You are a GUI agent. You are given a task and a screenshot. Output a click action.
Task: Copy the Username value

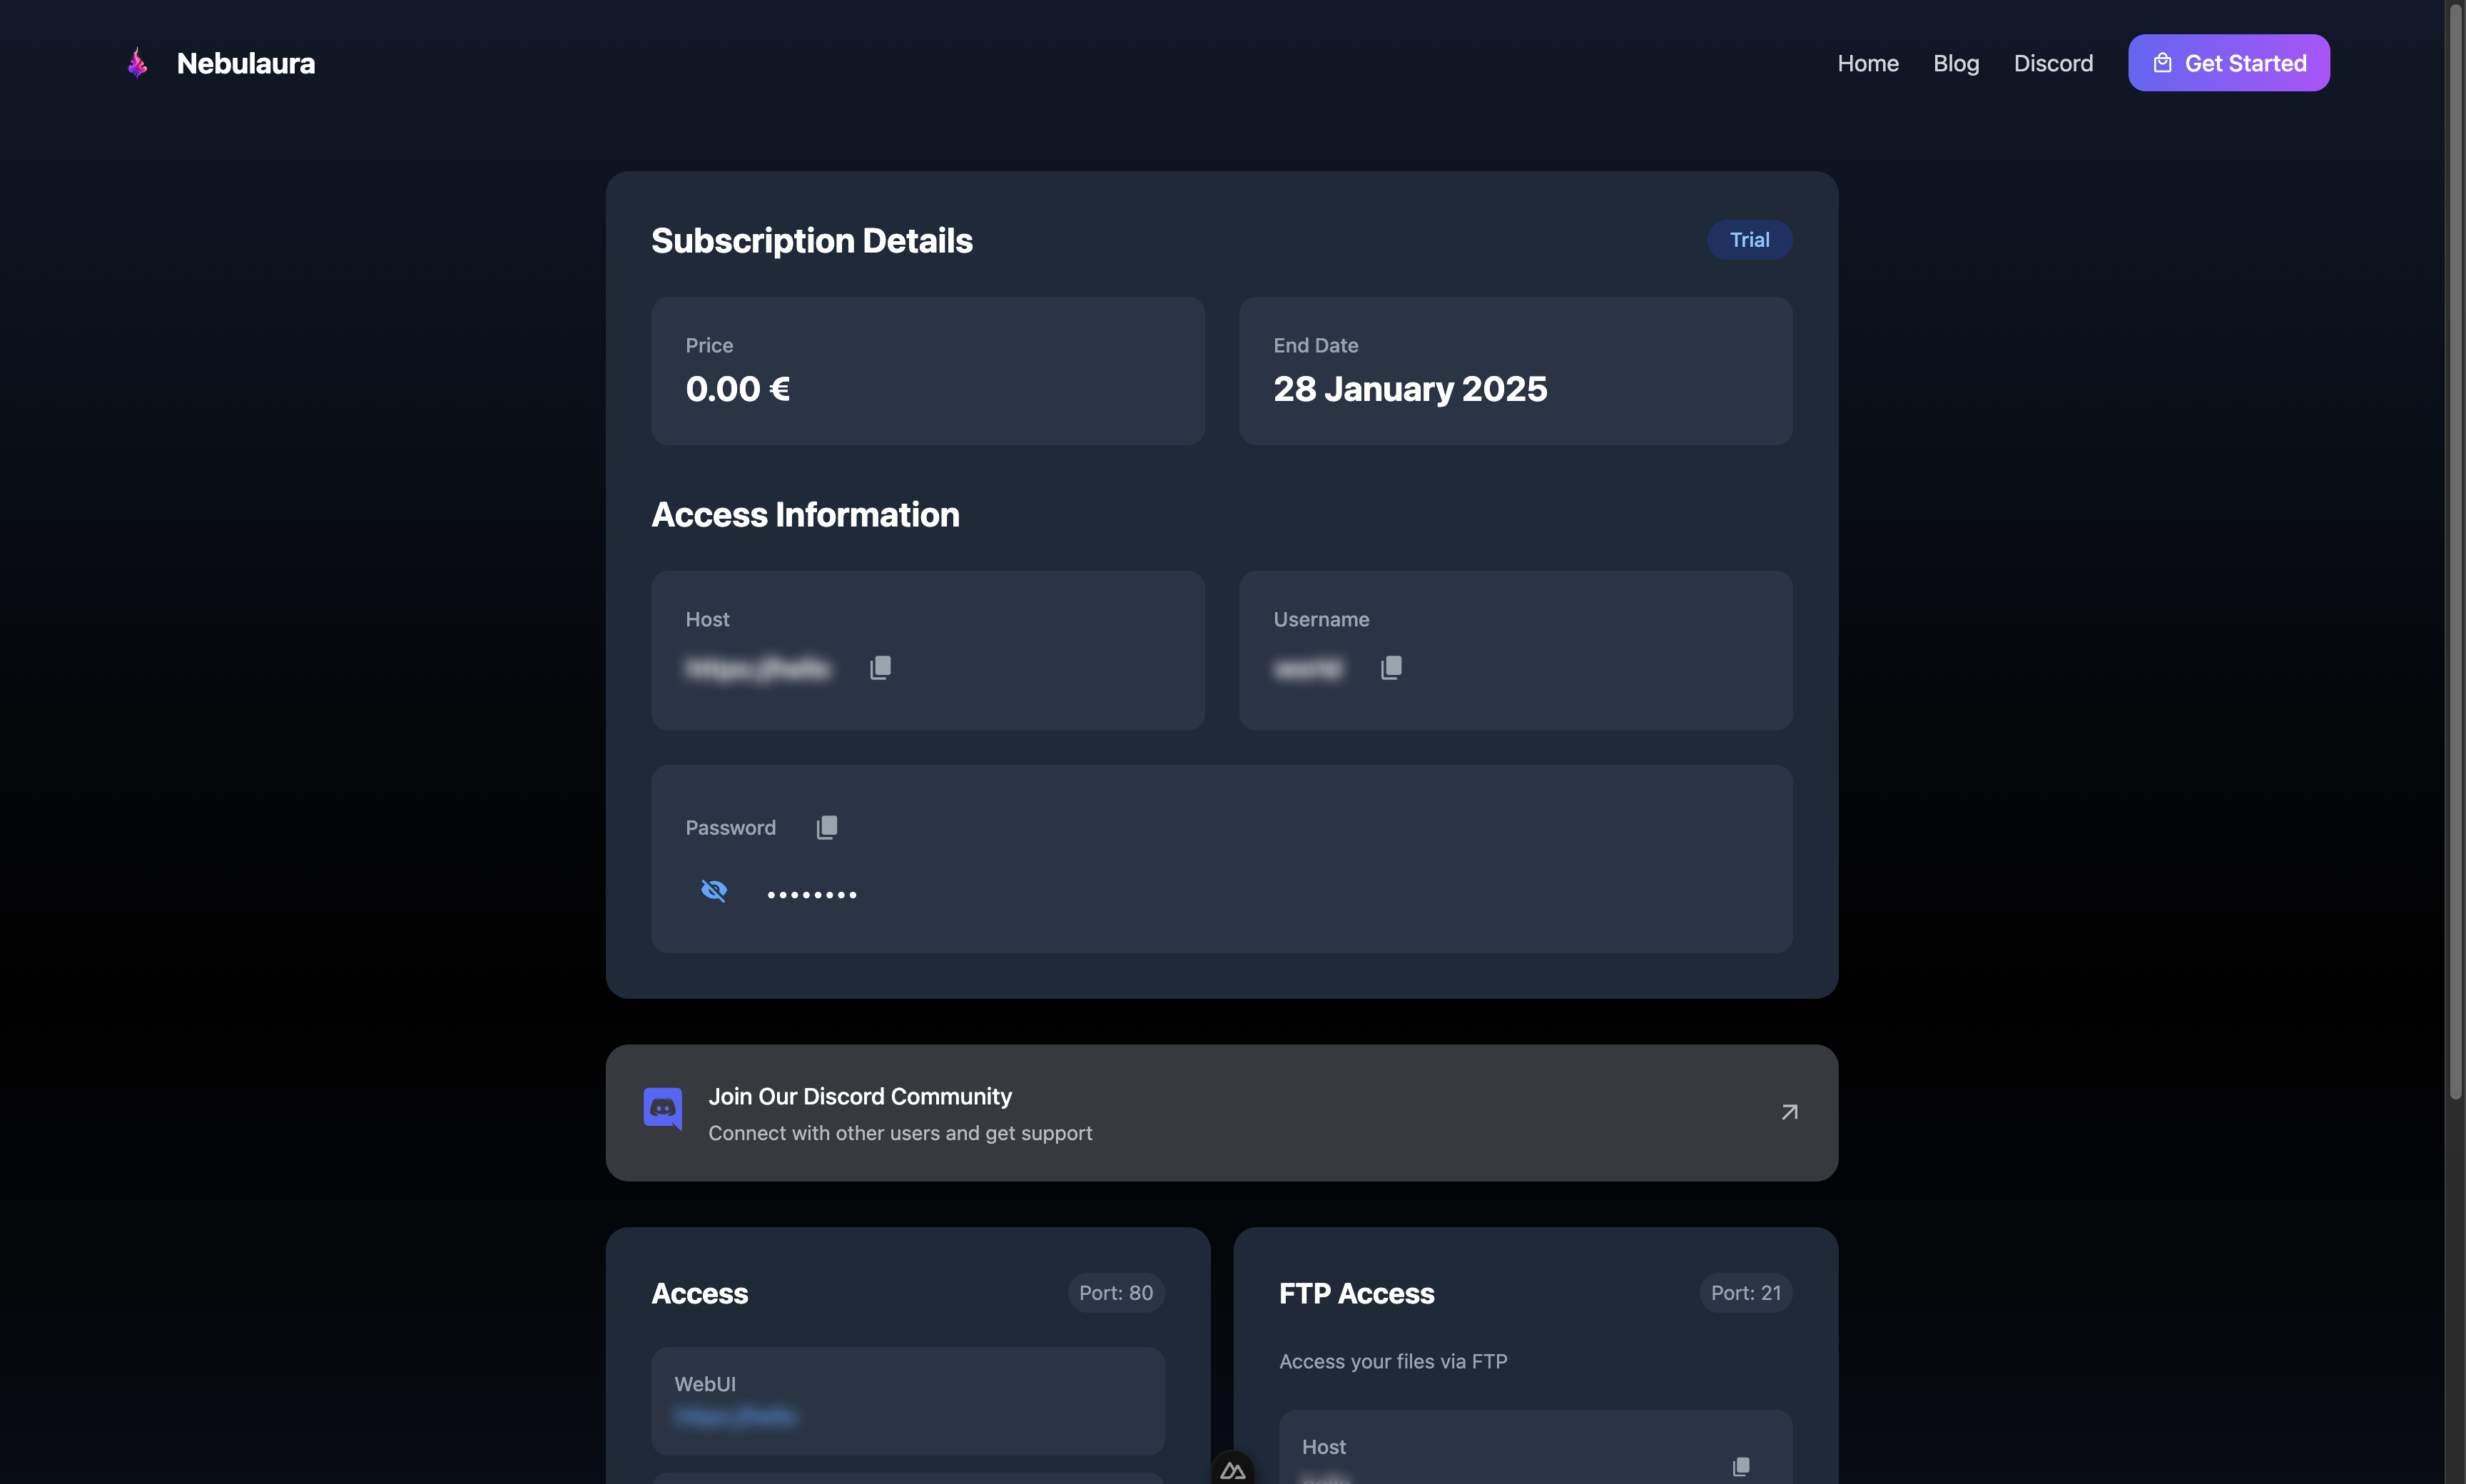(x=1391, y=667)
